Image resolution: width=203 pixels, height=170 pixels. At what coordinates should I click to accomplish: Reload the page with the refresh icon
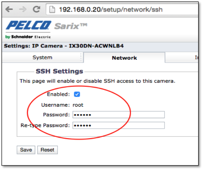pyautogui.click(x=36, y=9)
